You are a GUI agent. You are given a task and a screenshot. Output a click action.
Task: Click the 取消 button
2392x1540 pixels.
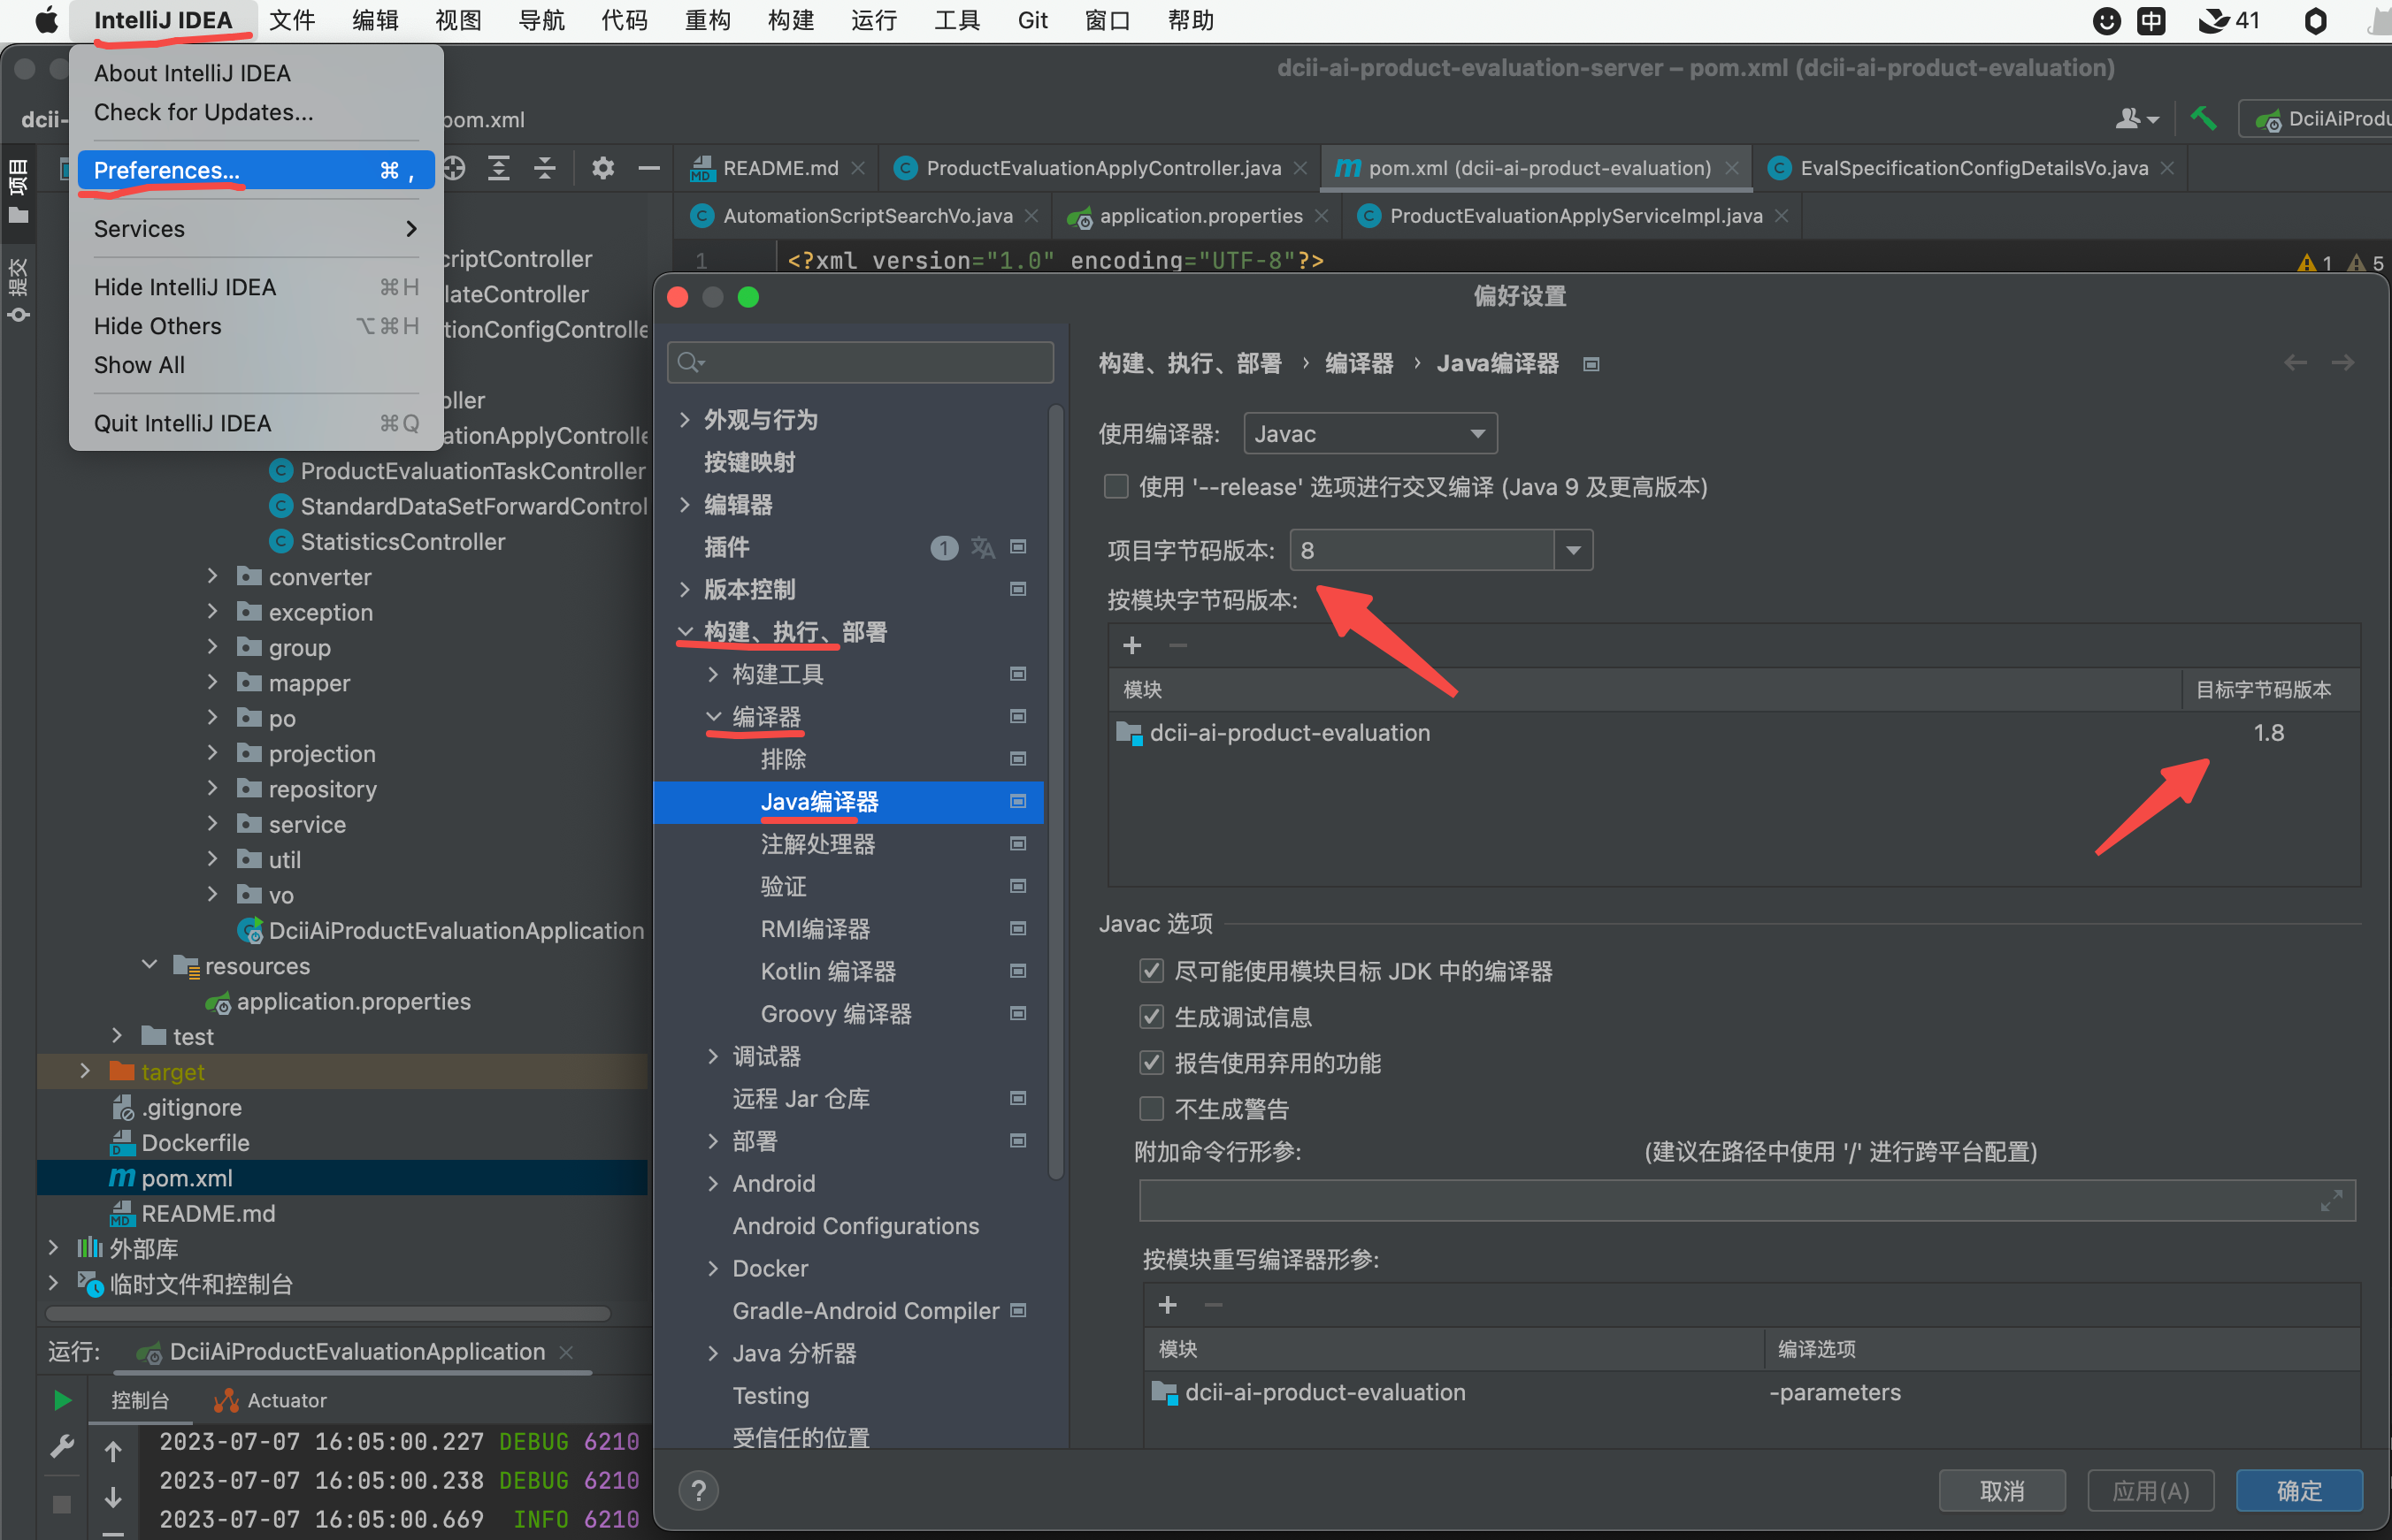point(2001,1490)
